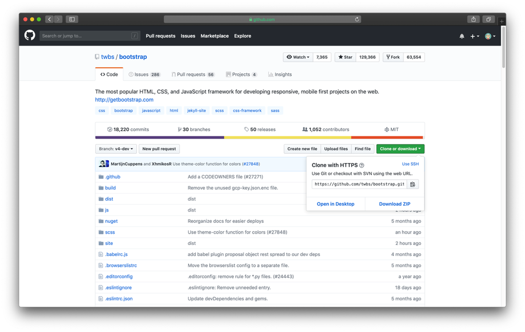
Task: View 30 branches
Action: (x=194, y=130)
